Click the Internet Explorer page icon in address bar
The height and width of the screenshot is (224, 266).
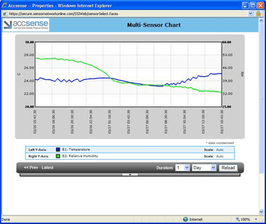5,14
